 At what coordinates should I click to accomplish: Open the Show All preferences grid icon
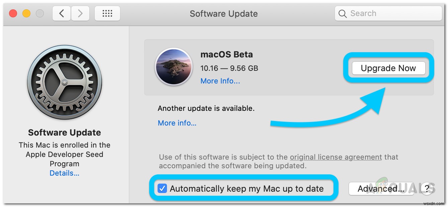pos(107,13)
